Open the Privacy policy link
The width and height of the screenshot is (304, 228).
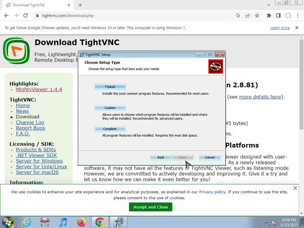tap(212, 192)
